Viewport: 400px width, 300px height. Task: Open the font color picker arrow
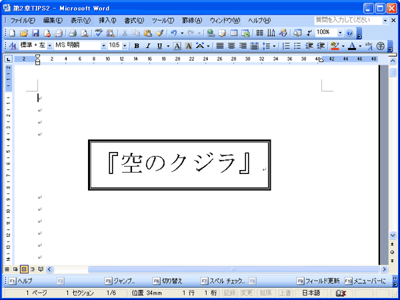pos(360,46)
